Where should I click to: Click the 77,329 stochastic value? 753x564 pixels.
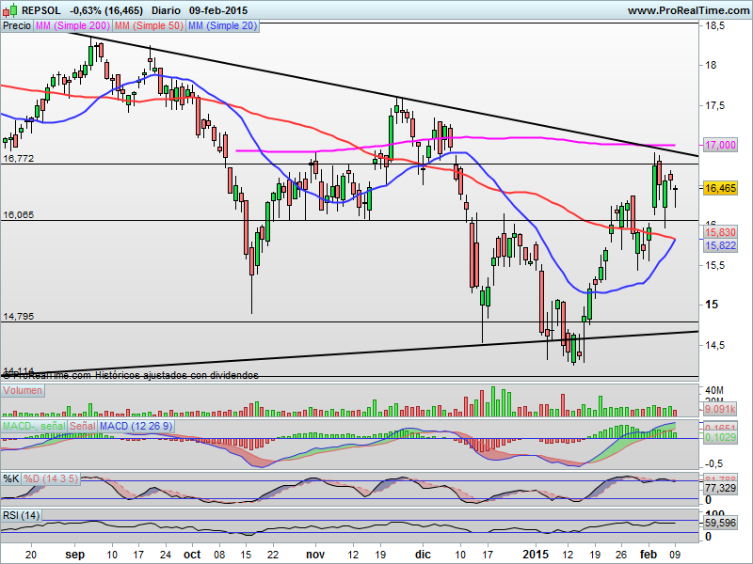click(720, 488)
